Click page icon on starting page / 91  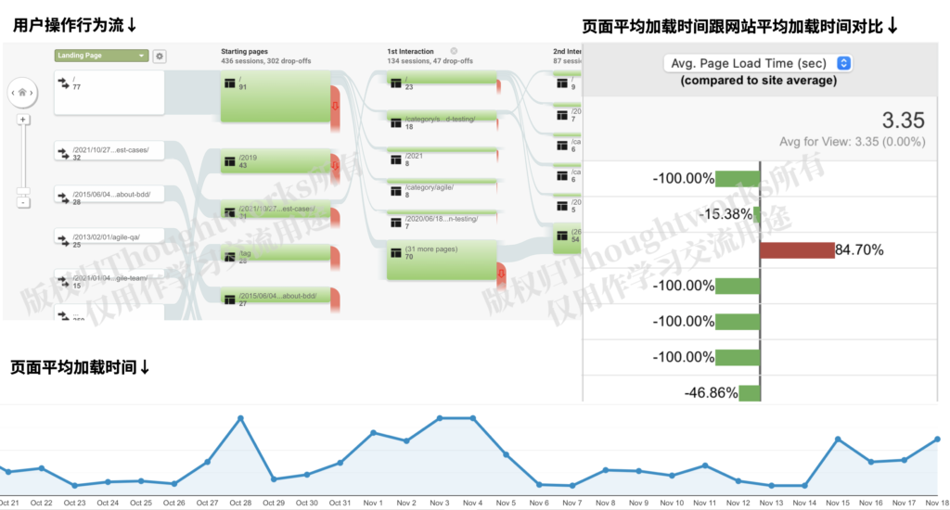[230, 83]
